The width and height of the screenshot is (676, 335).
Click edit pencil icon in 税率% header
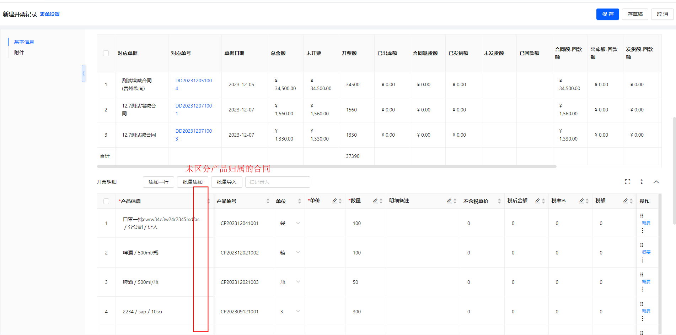(581, 201)
